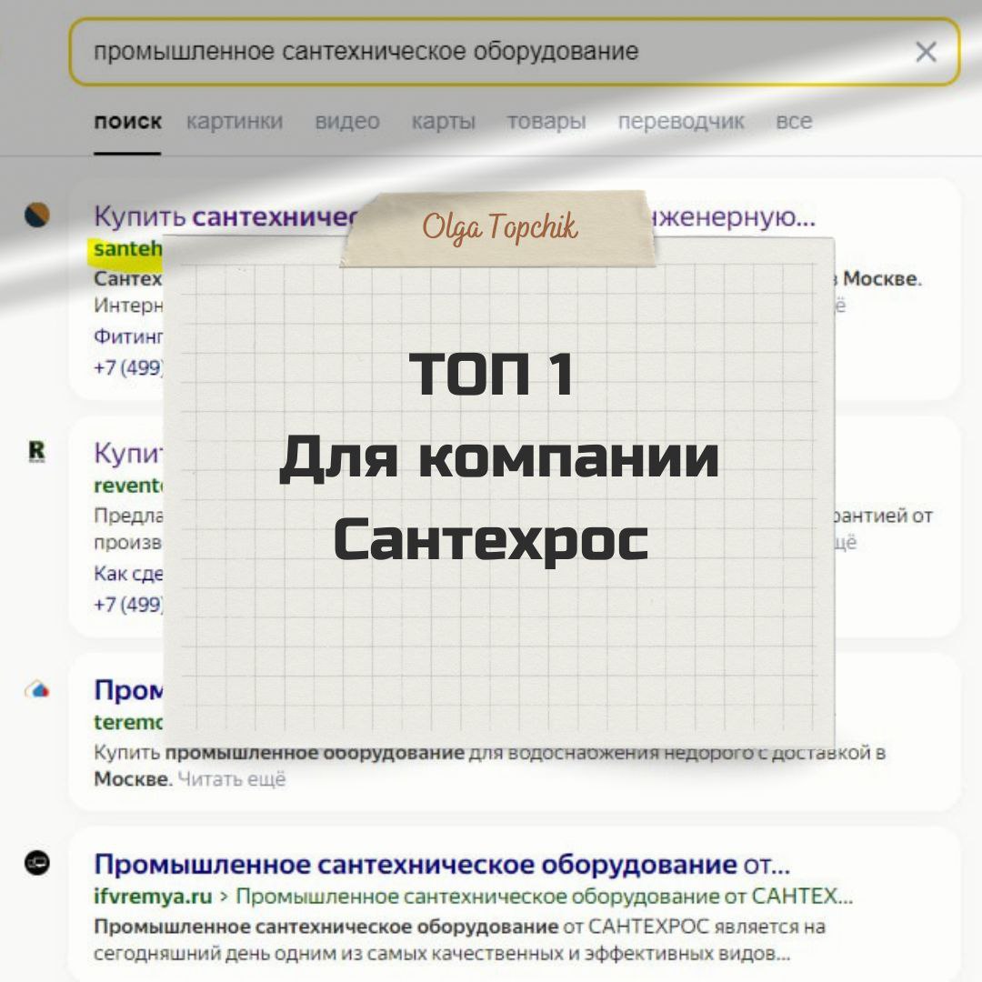Click the snippet text Купить промышленное оборудование

pyautogui.click(x=279, y=752)
